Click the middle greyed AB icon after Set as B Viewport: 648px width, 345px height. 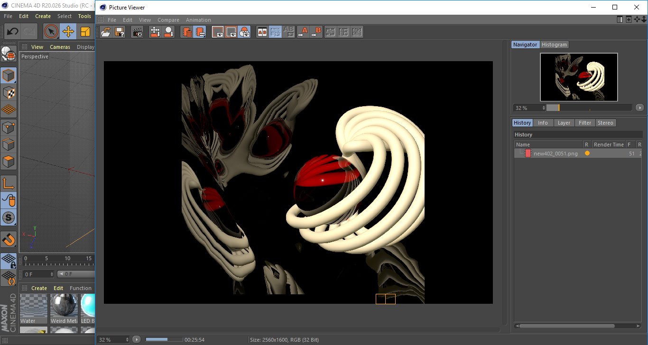click(x=344, y=32)
